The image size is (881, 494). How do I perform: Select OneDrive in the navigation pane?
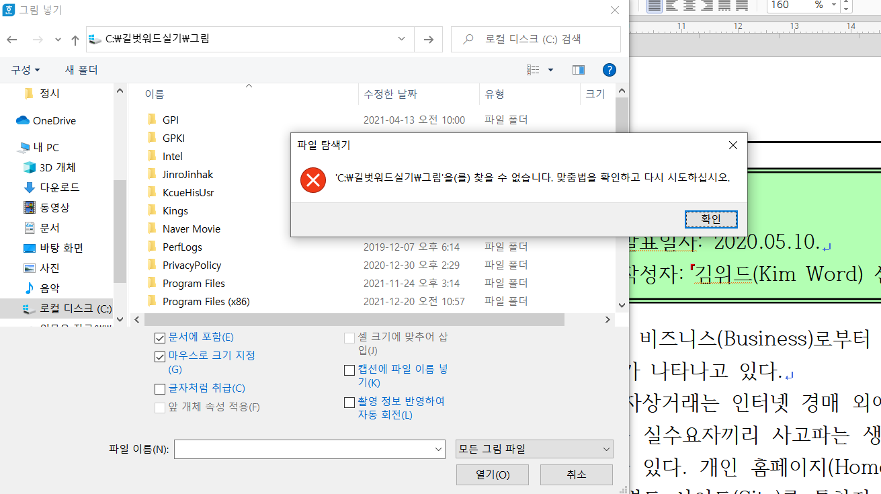(54, 121)
